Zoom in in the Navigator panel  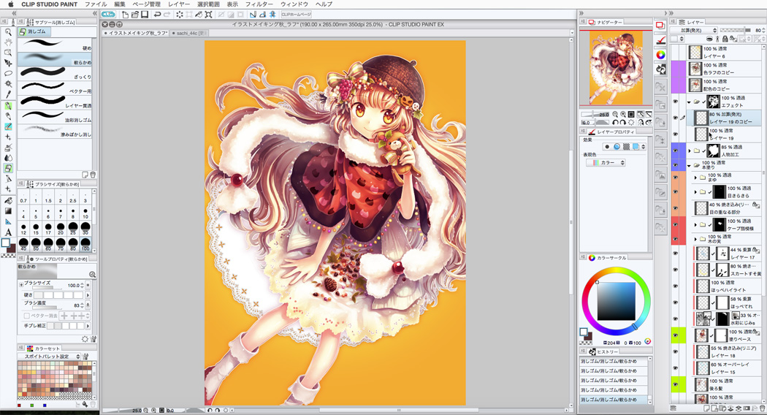622,114
